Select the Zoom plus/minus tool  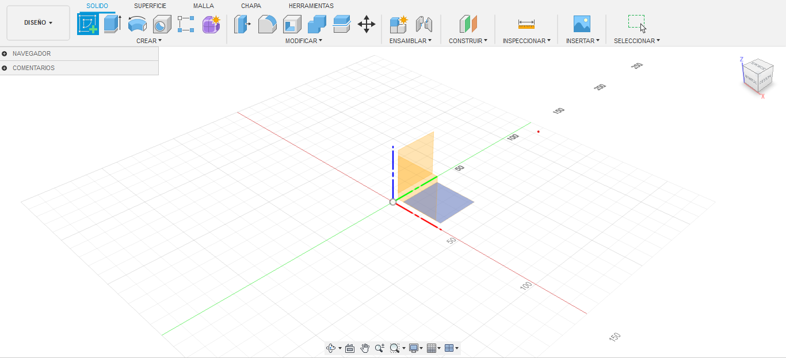coord(380,348)
